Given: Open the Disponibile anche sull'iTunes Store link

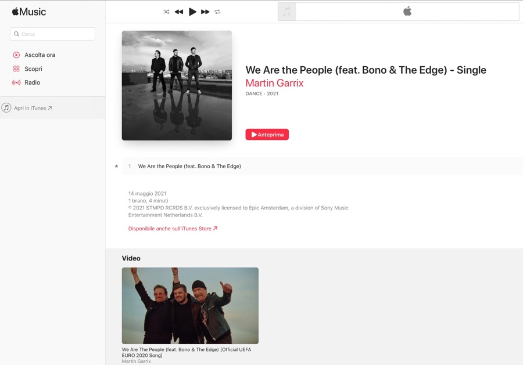Looking at the screenshot, I should (173, 229).
